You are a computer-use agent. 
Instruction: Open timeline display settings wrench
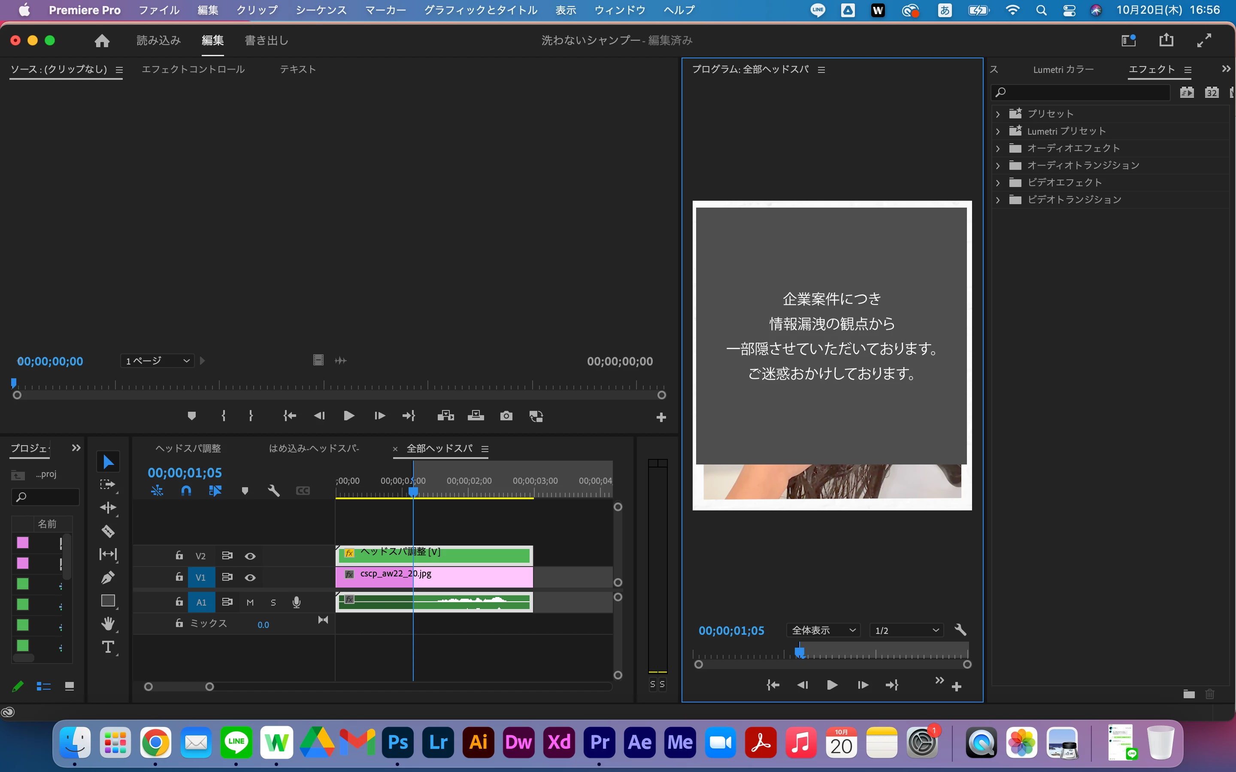274,491
